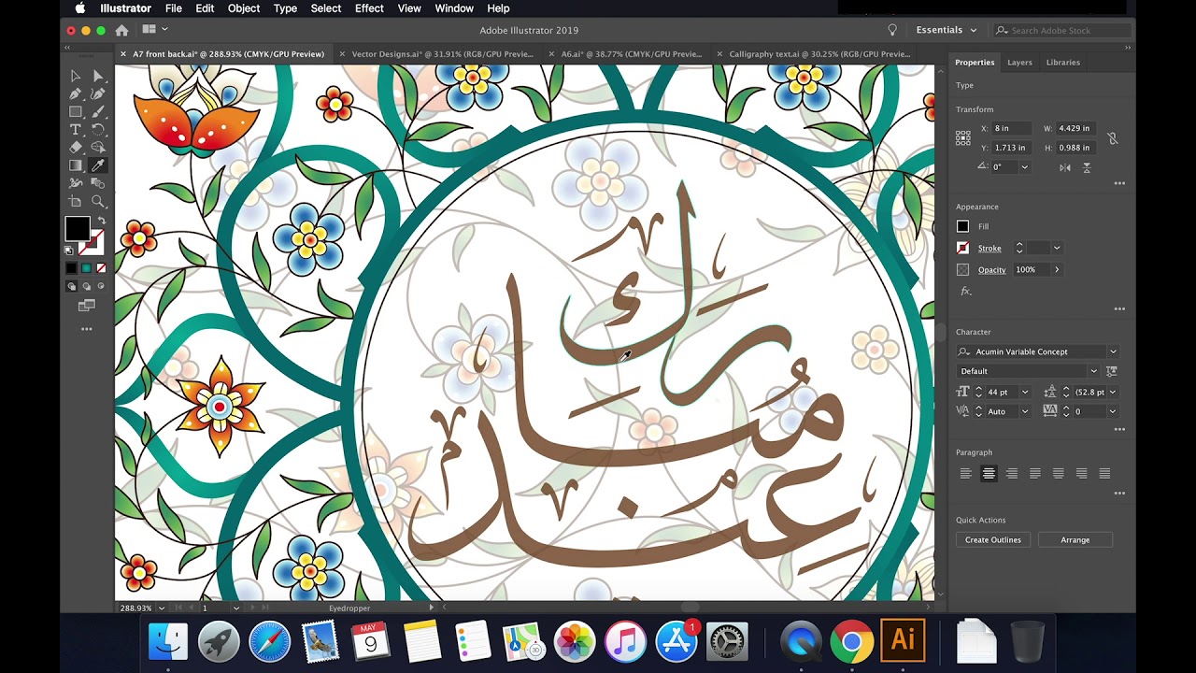Image resolution: width=1196 pixels, height=673 pixels.
Task: Open the rotation angle dropdown
Action: [1024, 167]
